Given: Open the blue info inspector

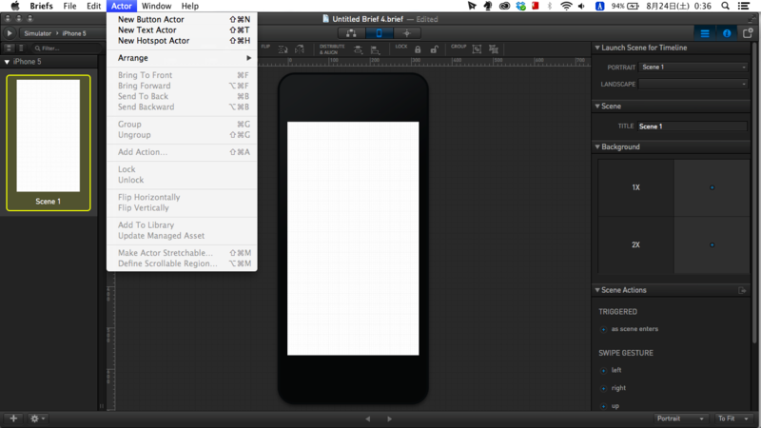Looking at the screenshot, I should click(x=727, y=33).
